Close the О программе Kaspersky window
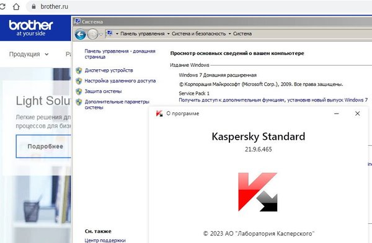 point(357,114)
